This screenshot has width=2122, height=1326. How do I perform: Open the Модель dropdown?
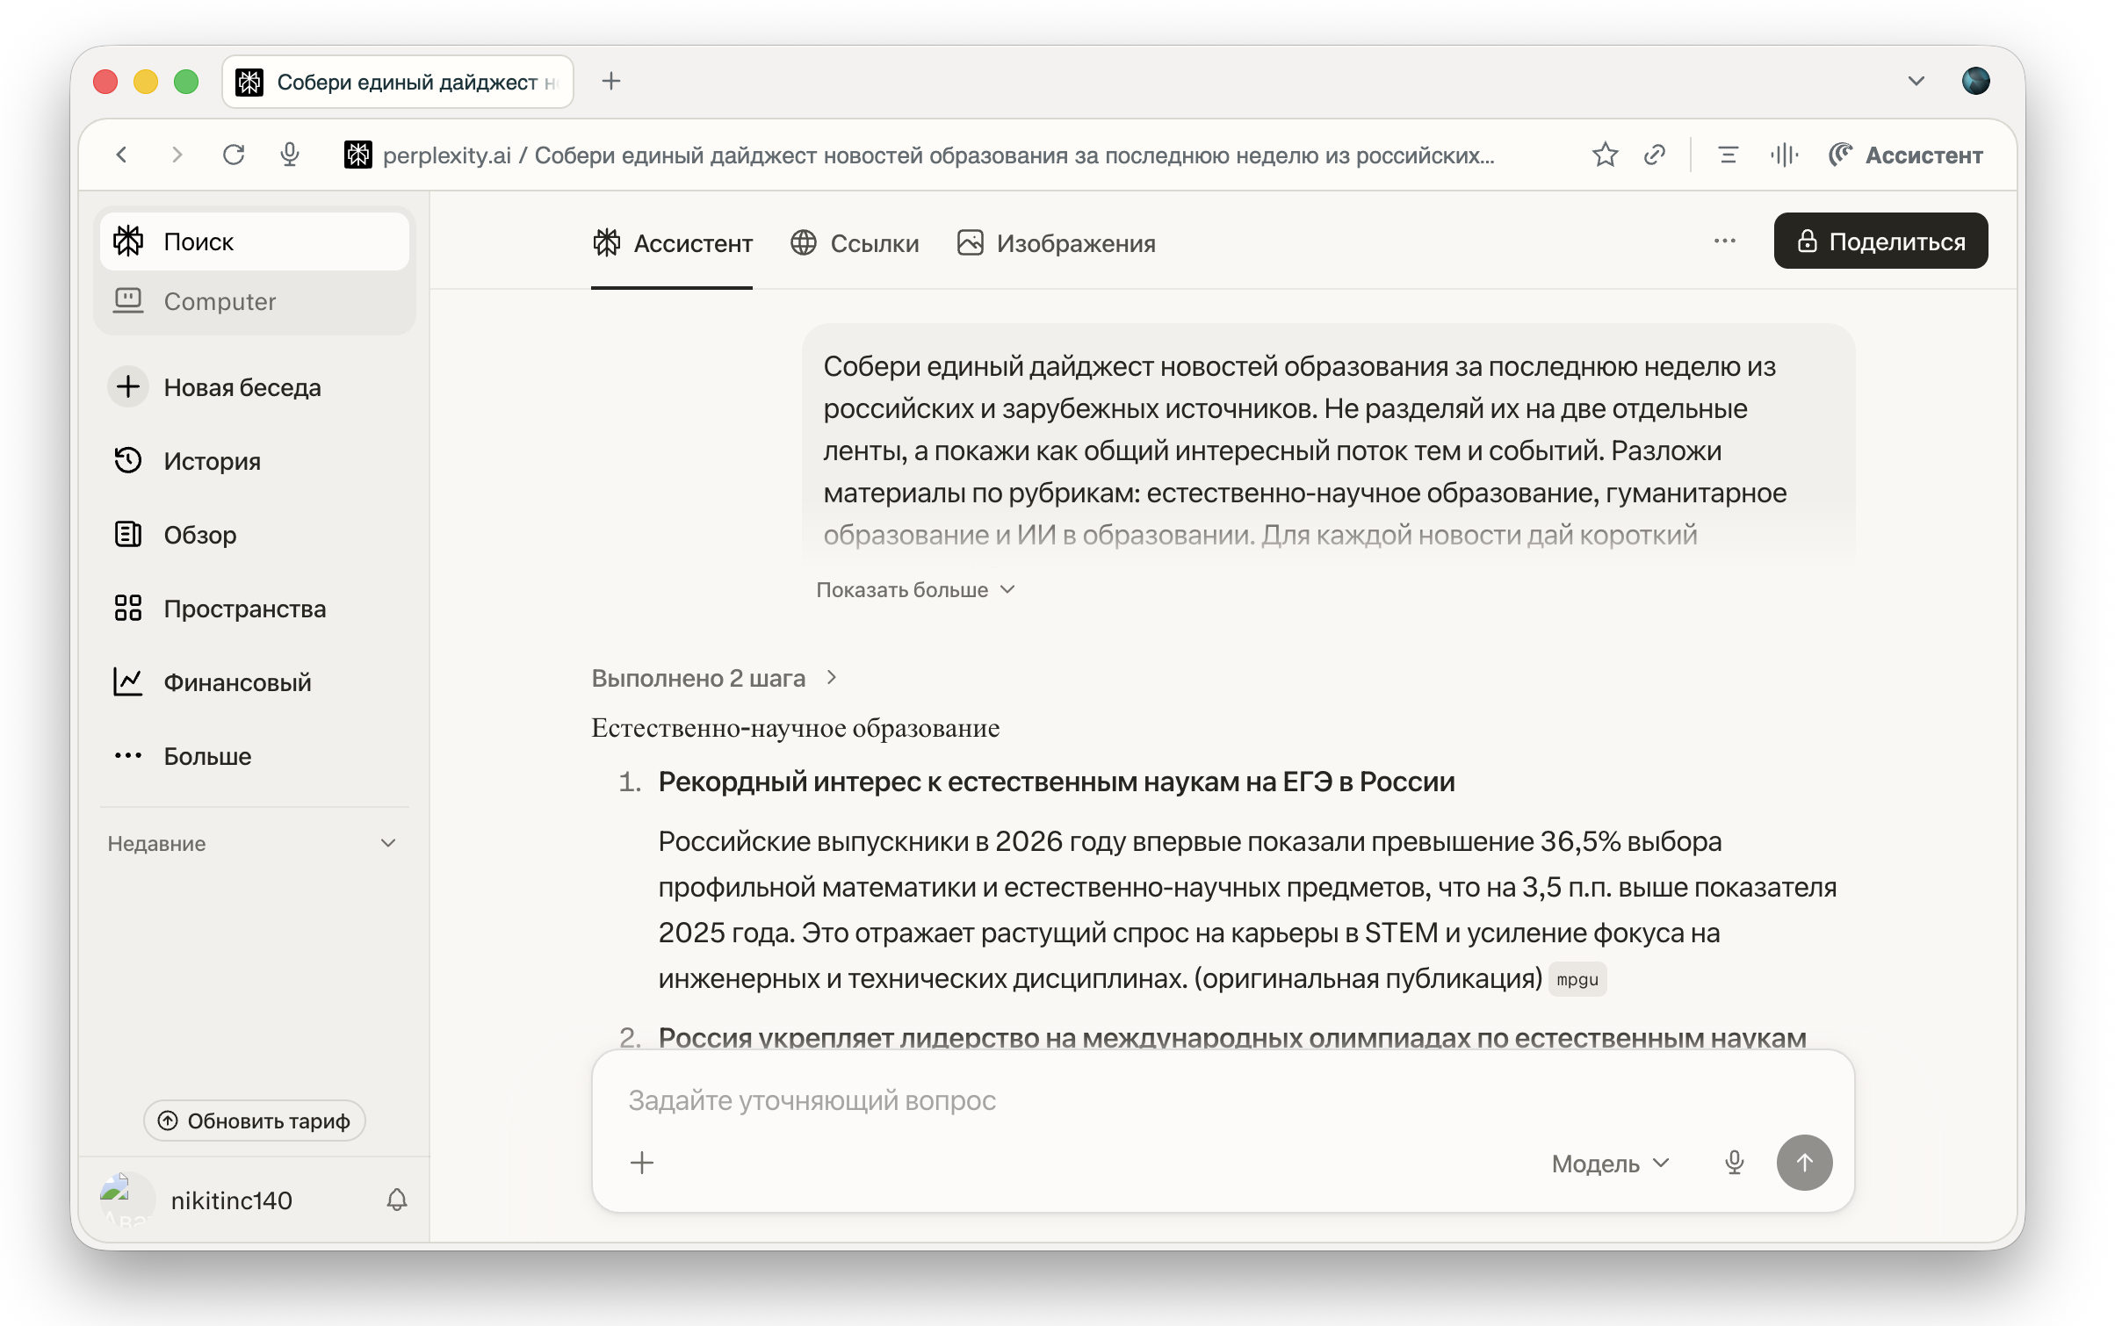1611,1163
